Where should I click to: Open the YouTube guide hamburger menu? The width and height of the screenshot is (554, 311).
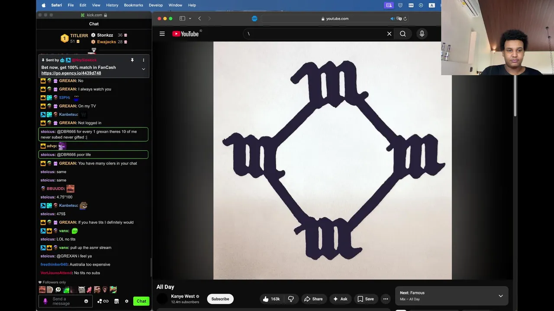pyautogui.click(x=162, y=34)
